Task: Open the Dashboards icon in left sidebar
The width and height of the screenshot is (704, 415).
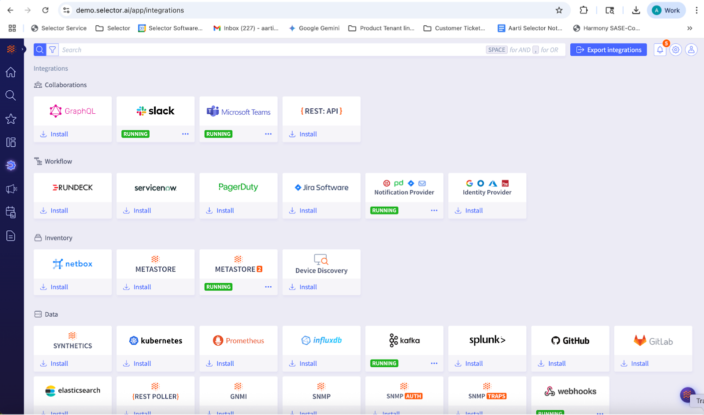Action: 10,142
